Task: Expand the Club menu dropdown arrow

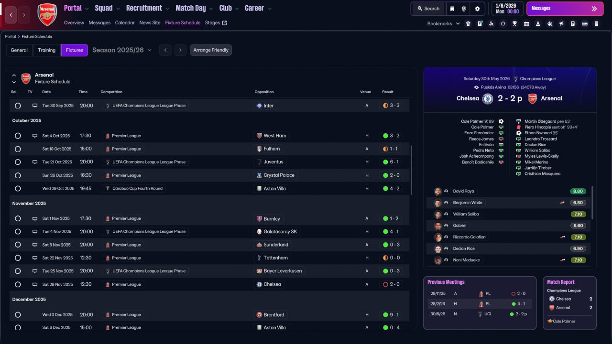Action: (237, 9)
